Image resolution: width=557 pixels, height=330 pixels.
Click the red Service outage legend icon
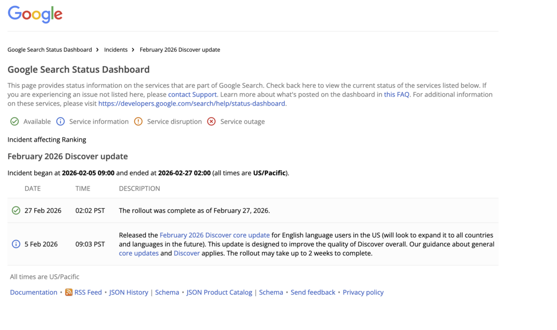(211, 122)
